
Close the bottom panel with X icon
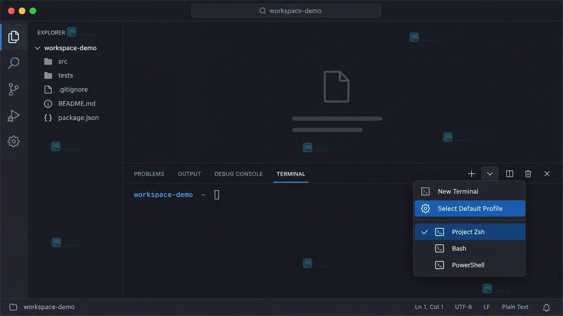click(547, 174)
